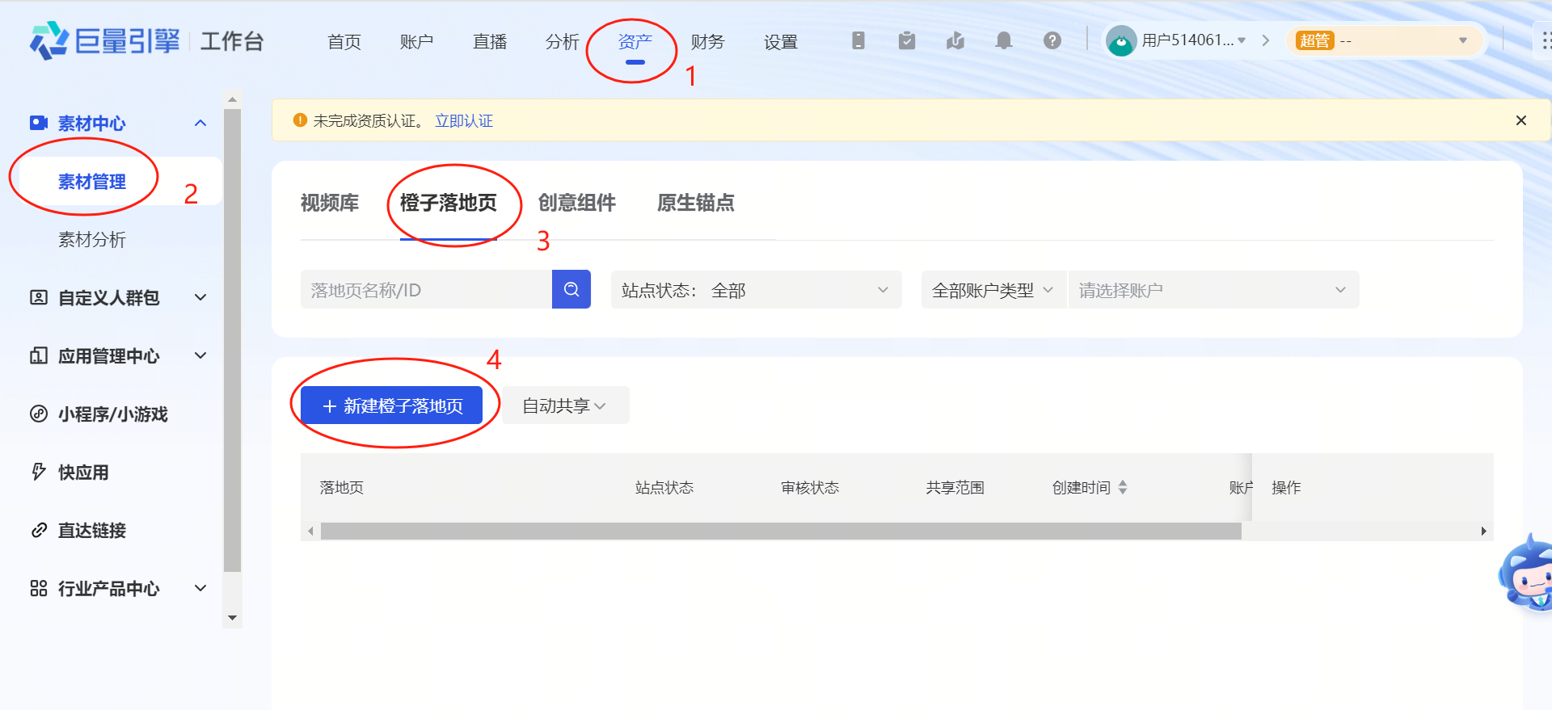This screenshot has width=1552, height=710.
Task: Open the thumbs-up feedback icon
Action: (x=955, y=40)
